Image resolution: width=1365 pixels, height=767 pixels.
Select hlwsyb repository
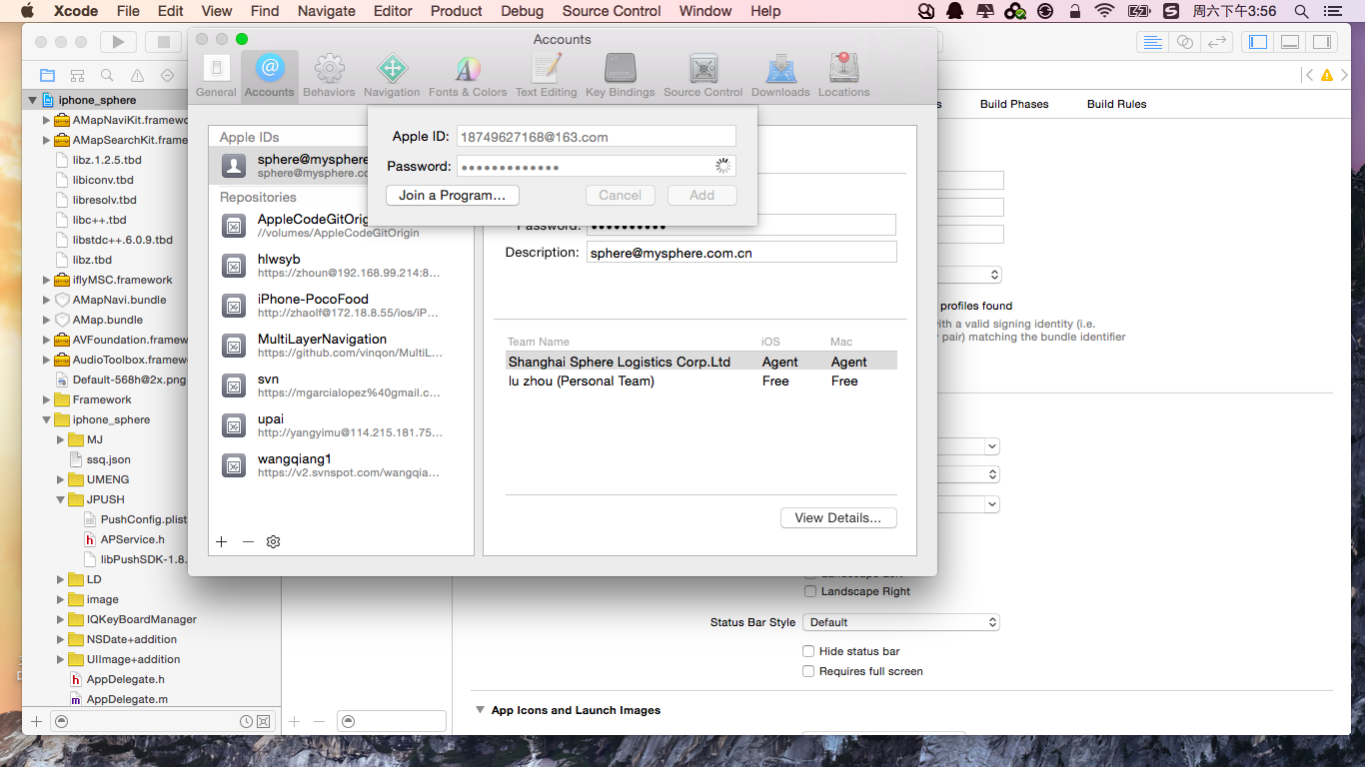[x=341, y=266]
